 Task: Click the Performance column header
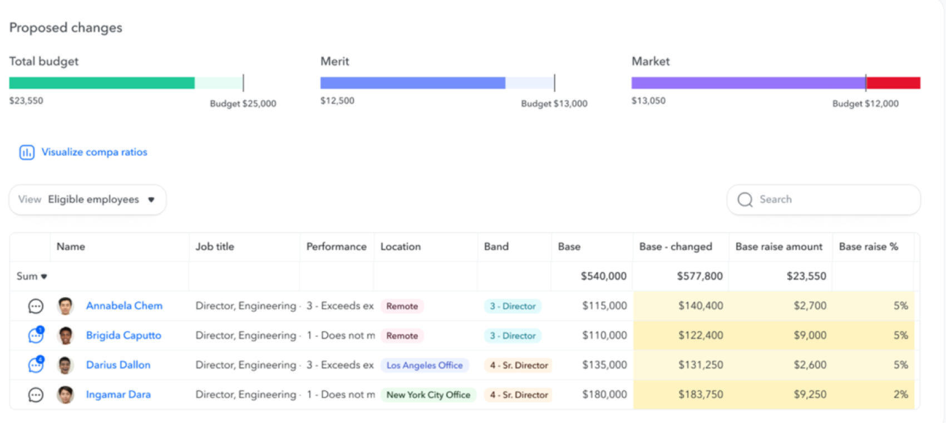coord(336,247)
